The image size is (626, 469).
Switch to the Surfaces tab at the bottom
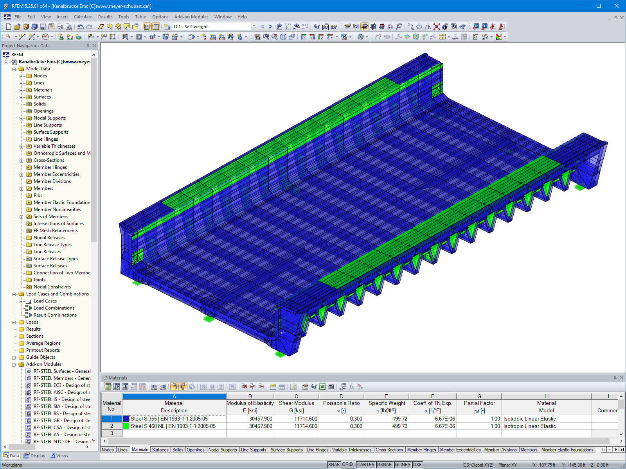click(160, 449)
